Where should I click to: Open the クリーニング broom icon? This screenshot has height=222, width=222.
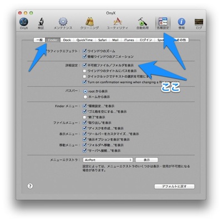tap(89, 23)
